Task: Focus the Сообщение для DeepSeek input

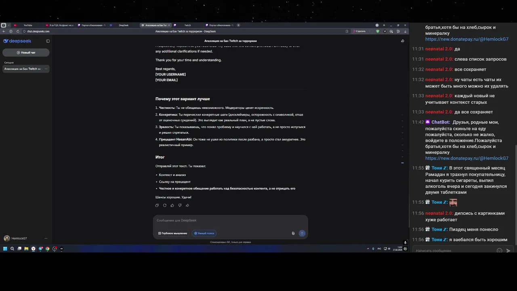Action: [230, 220]
